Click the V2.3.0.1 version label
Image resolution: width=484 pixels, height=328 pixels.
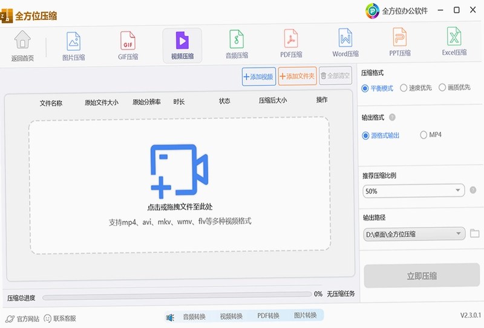pyautogui.click(x=471, y=315)
